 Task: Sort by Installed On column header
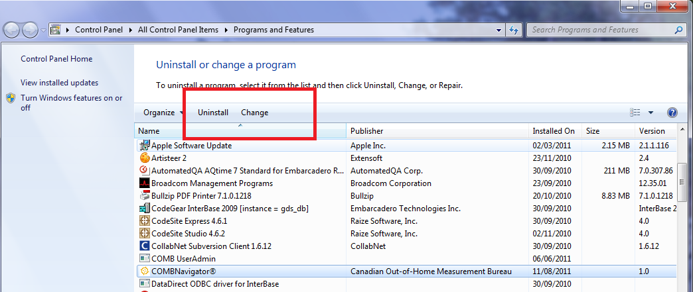click(555, 131)
